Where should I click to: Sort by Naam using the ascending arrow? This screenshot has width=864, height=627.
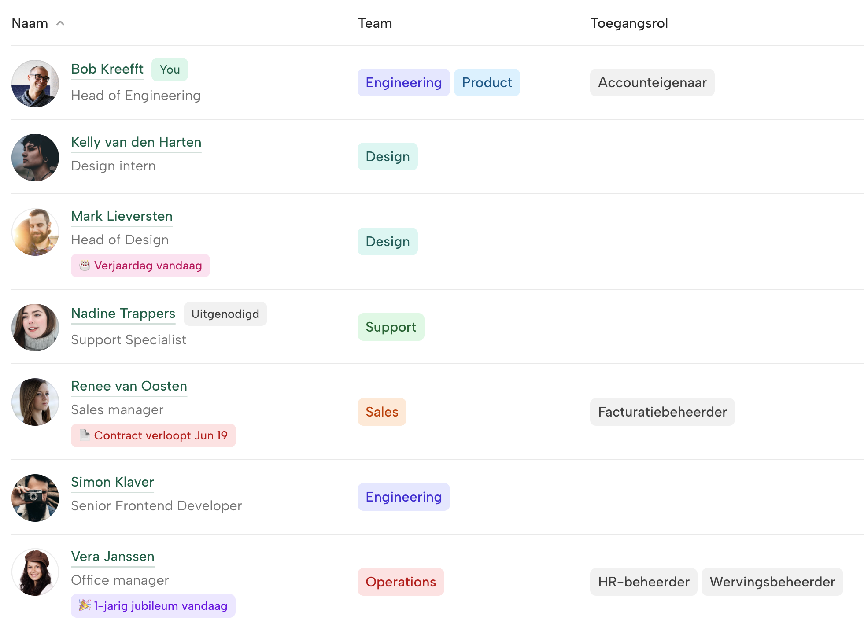click(60, 23)
